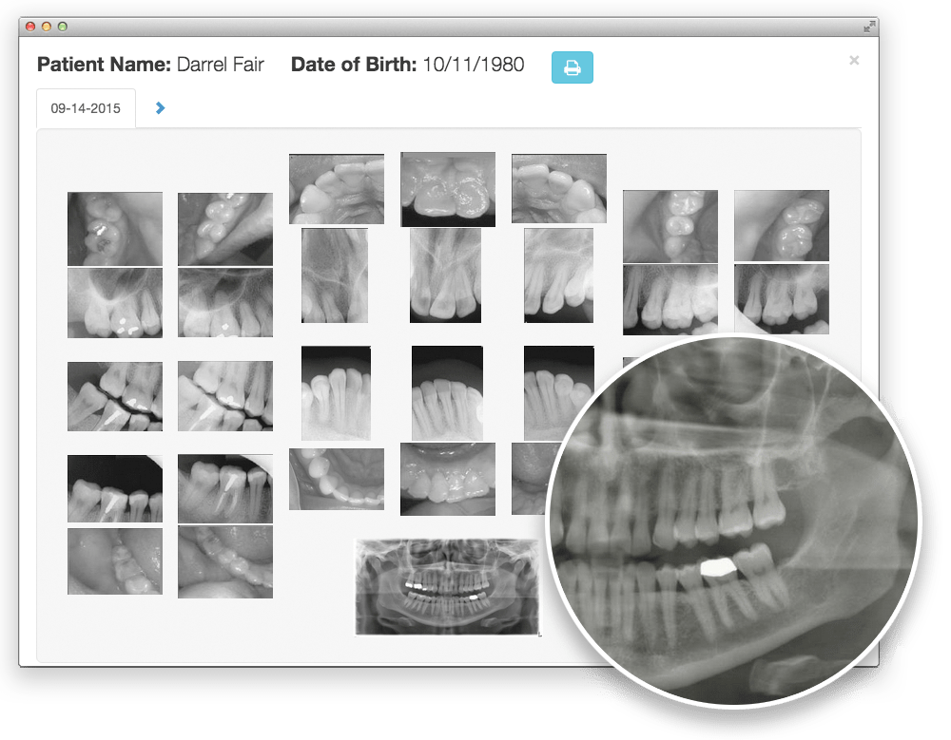Go to next date with blue chevron
The height and width of the screenshot is (740, 951).
(160, 108)
